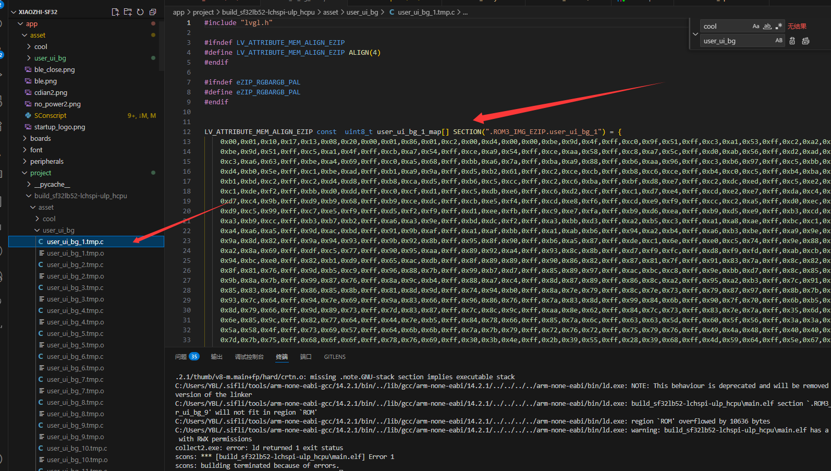Click the New Folder icon in explorer header

pos(128,12)
